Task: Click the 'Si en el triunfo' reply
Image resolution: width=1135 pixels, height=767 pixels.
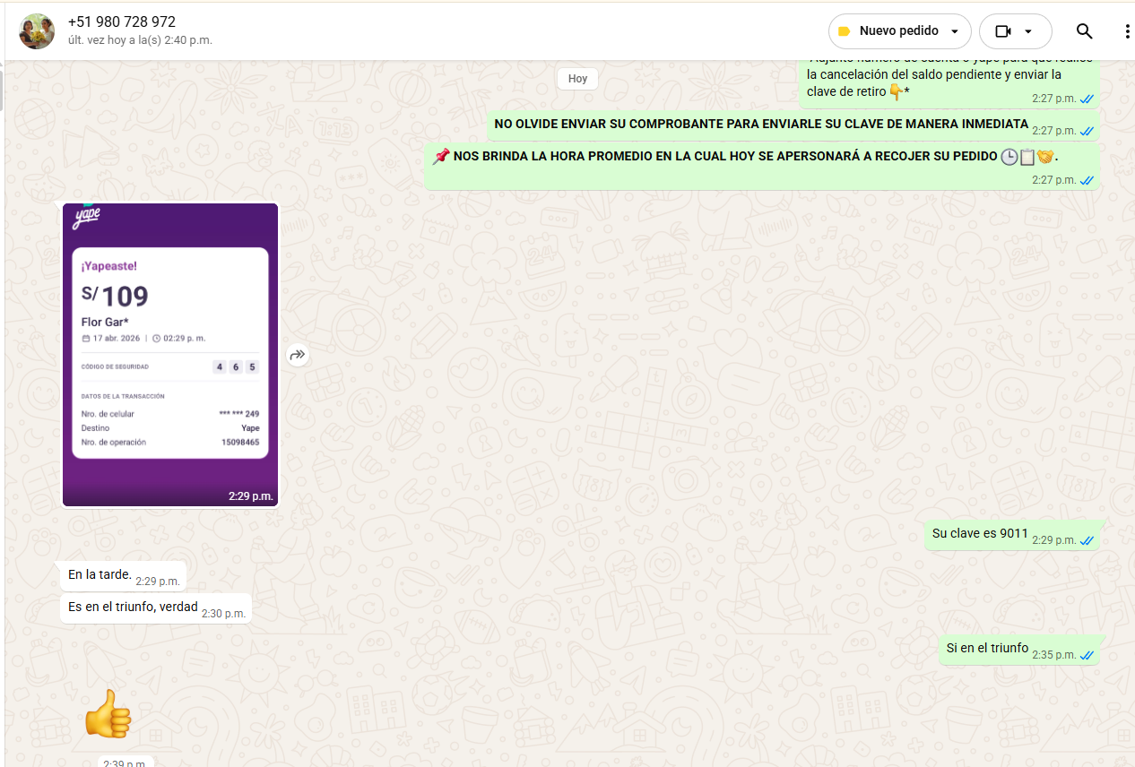Action: tap(987, 649)
